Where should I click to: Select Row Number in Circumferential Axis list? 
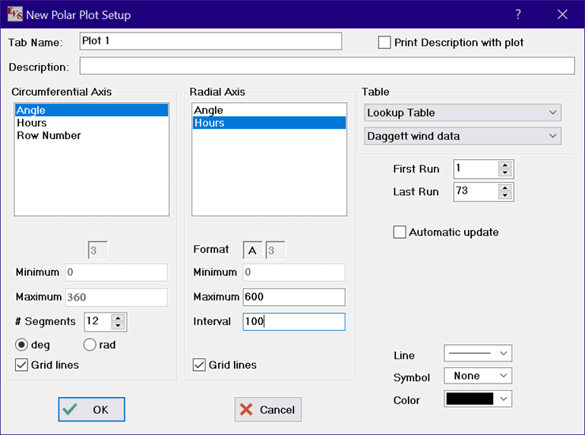coord(49,136)
